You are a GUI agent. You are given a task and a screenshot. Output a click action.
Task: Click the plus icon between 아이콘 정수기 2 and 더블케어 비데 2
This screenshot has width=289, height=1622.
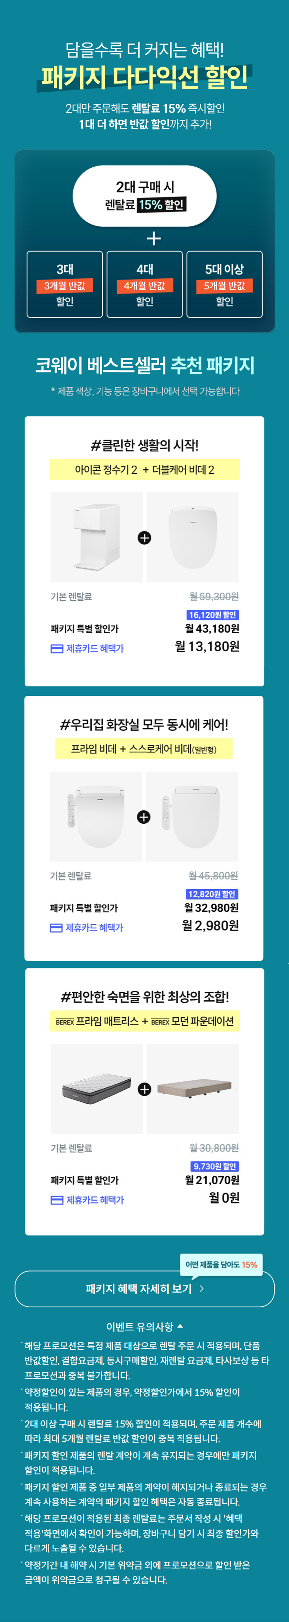point(144,537)
